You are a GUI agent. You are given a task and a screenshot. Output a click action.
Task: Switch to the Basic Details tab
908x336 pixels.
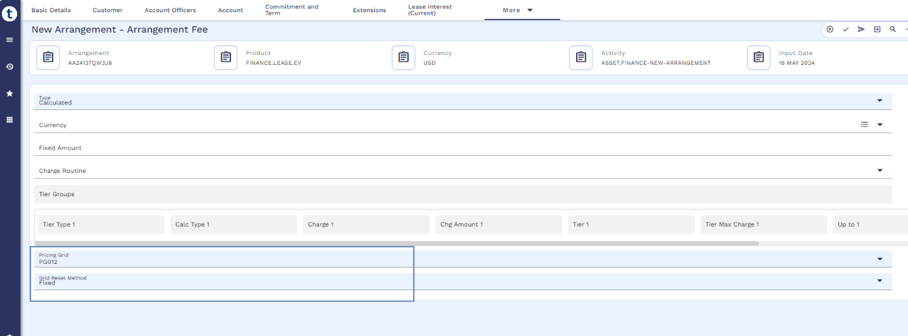[51, 10]
